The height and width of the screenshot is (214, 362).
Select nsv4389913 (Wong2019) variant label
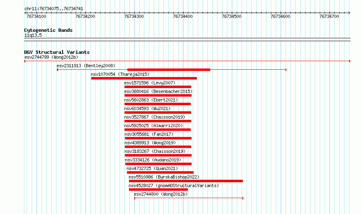(x=150, y=143)
